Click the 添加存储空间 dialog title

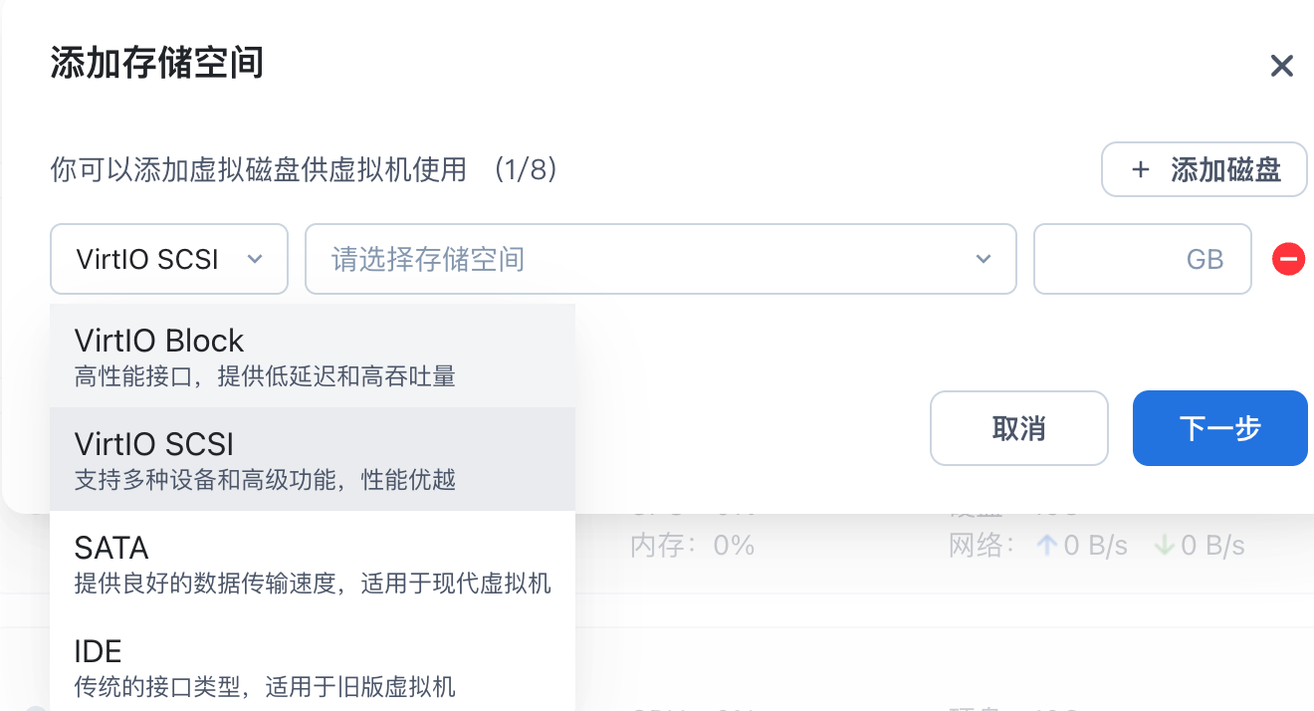tap(156, 63)
